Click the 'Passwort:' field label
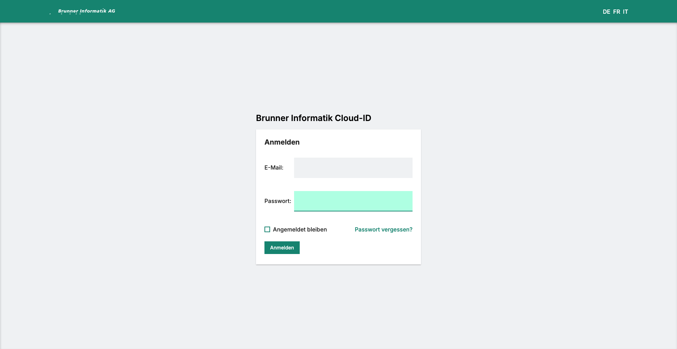 pyautogui.click(x=277, y=201)
